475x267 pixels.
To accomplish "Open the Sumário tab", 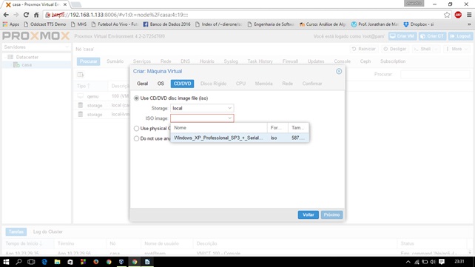I will click(115, 61).
